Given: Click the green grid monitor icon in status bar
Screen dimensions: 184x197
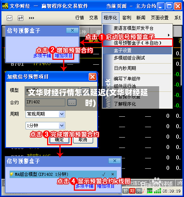Looking at the screenshot, I should [x=150, y=191].
